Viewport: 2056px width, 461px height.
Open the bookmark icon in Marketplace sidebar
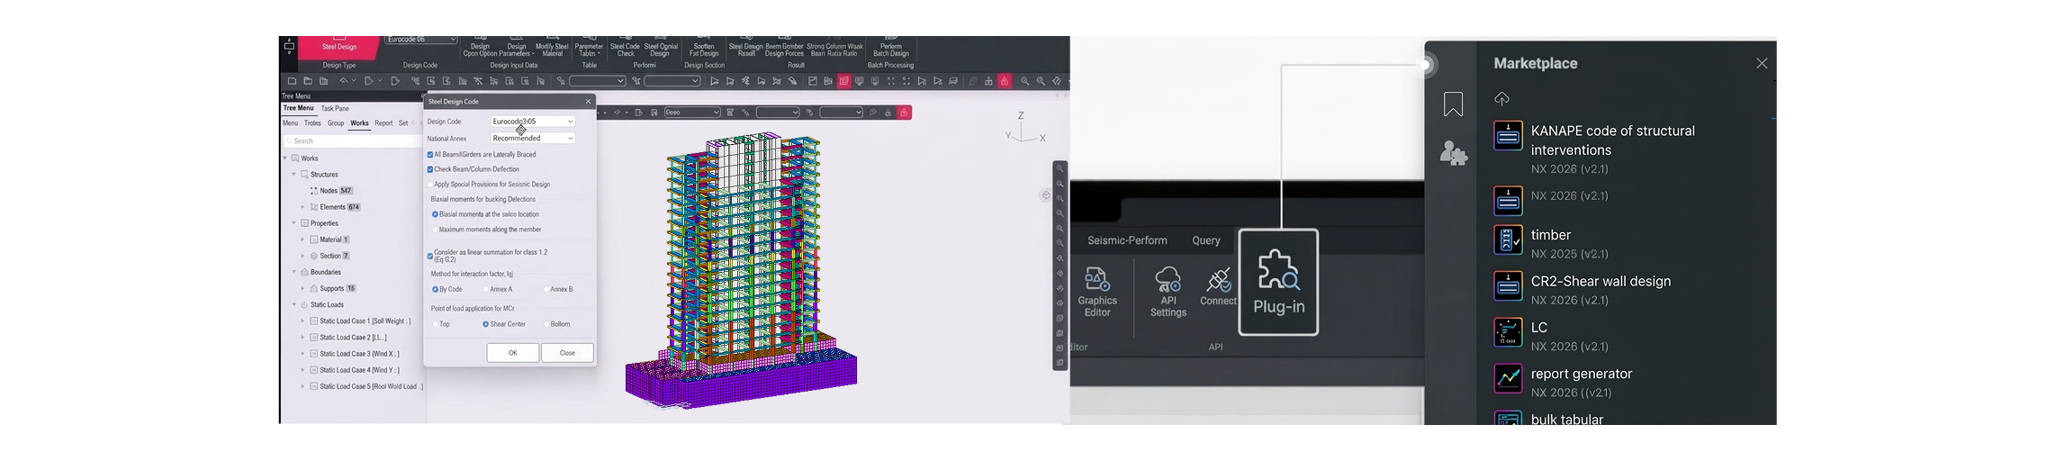coord(1452,104)
